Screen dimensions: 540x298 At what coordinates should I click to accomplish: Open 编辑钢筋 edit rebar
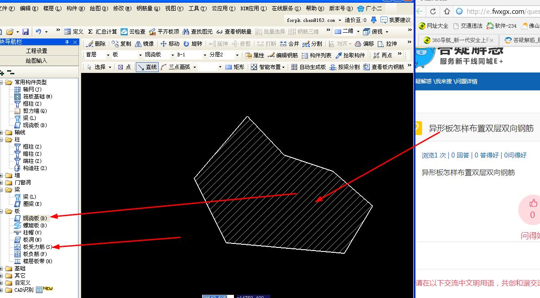click(x=283, y=55)
